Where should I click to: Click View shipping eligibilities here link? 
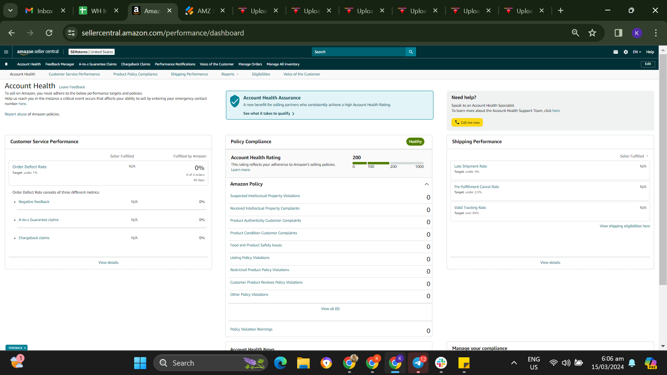coord(625,226)
